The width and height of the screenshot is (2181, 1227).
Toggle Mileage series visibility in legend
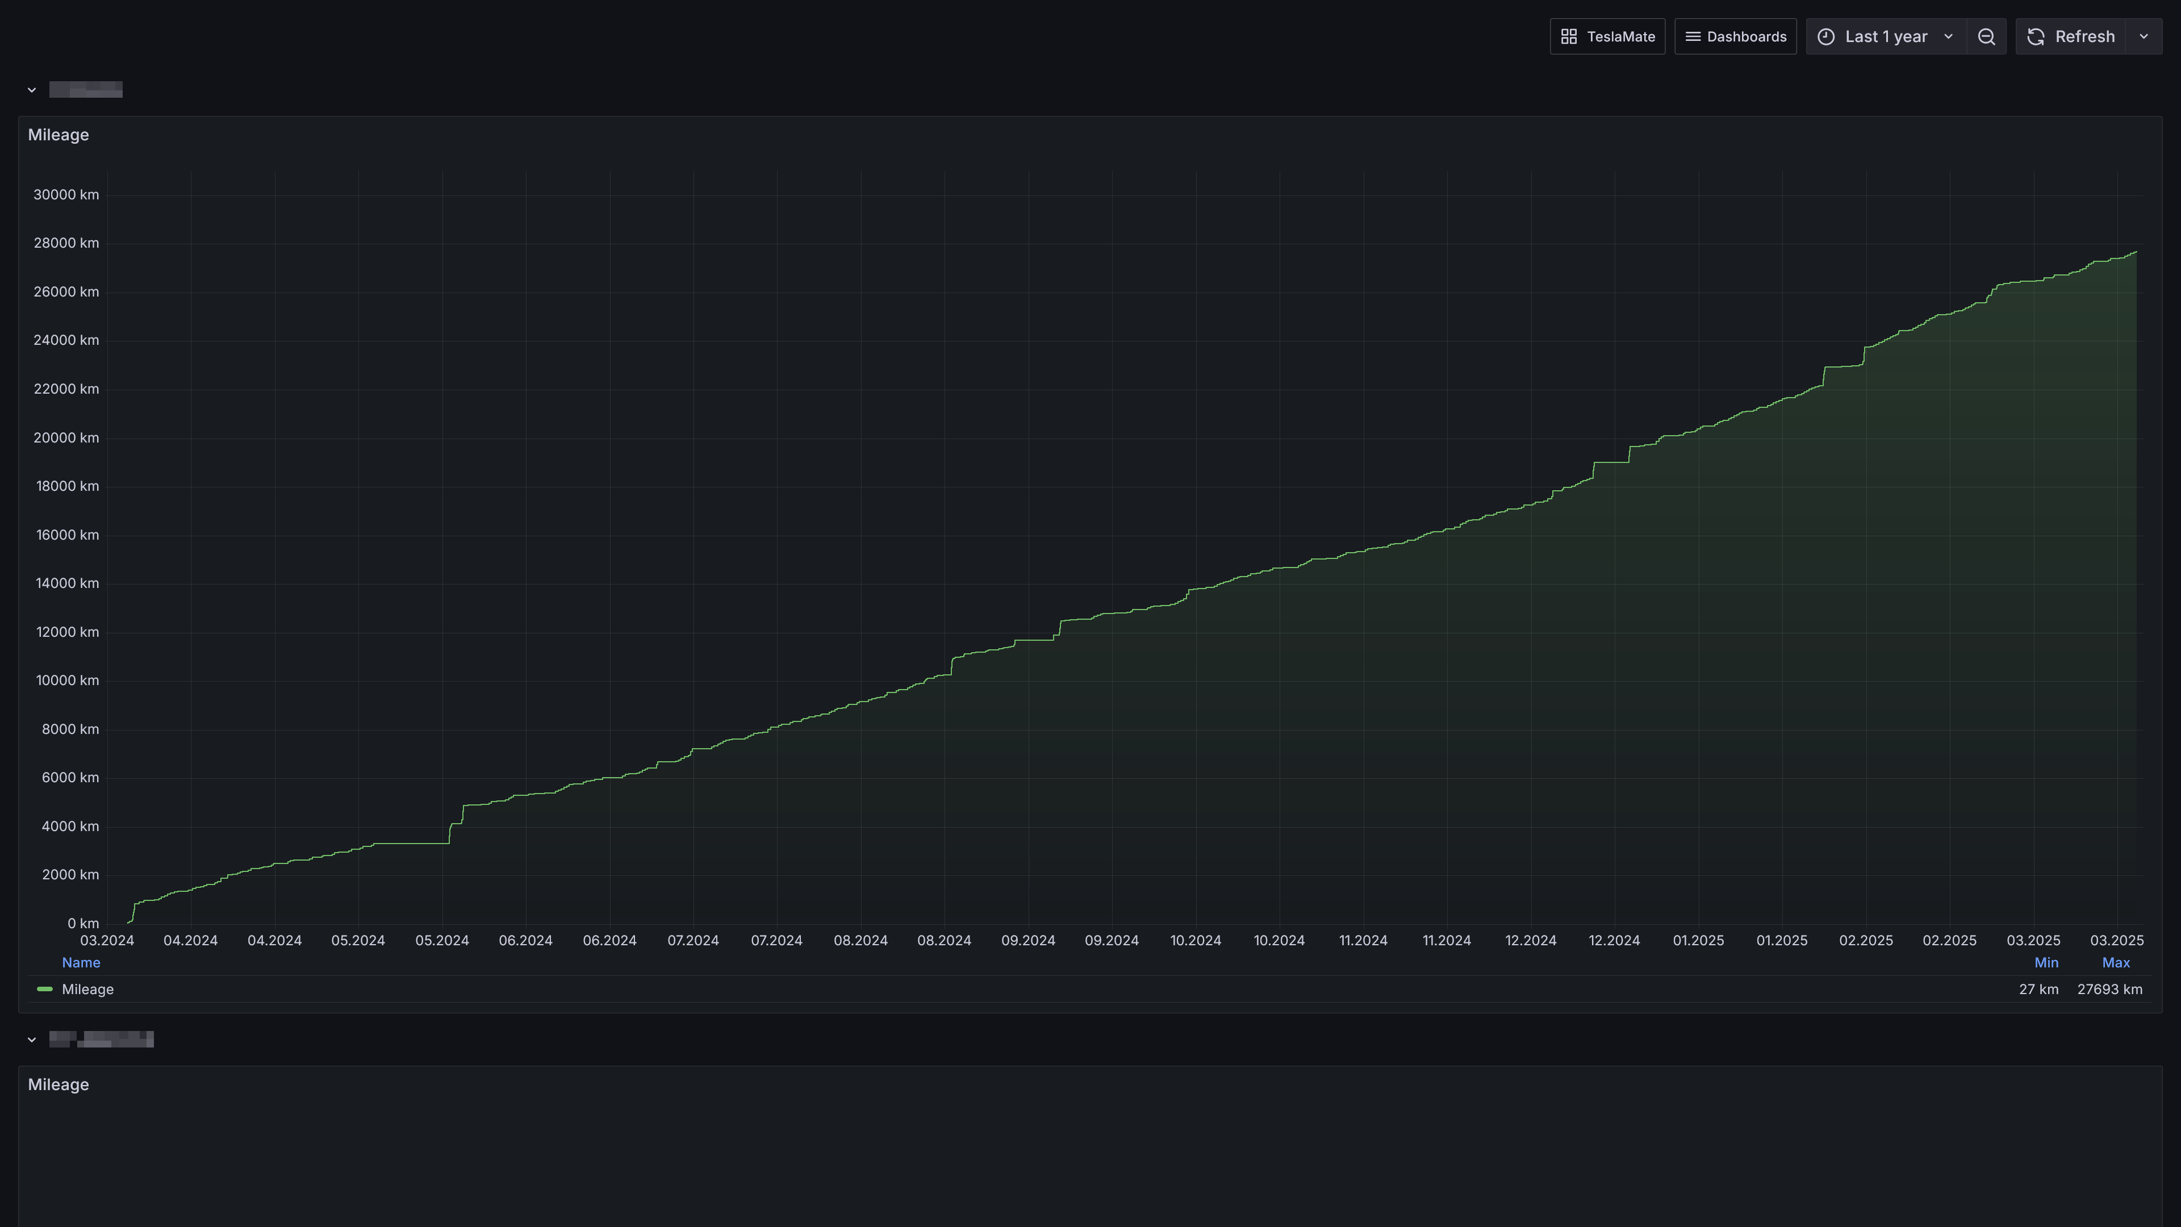[87, 989]
